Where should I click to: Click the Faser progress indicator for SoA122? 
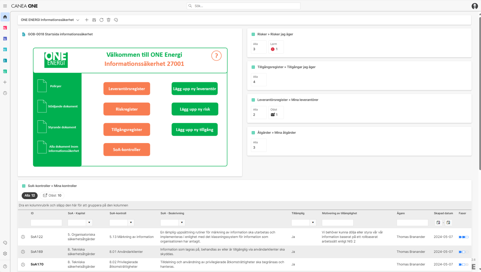[x=464, y=237]
